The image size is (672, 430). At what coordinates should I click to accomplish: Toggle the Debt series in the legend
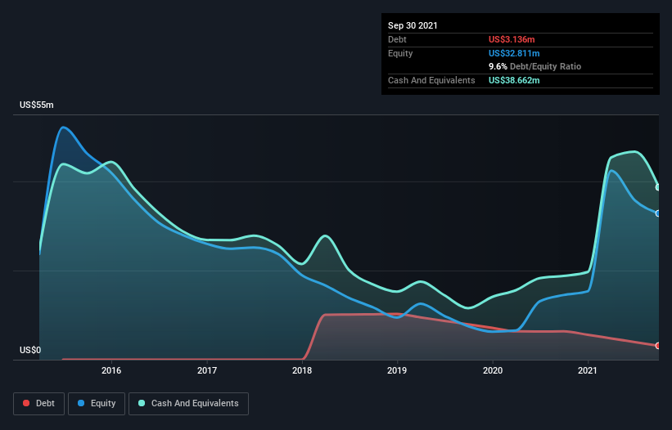(x=39, y=404)
